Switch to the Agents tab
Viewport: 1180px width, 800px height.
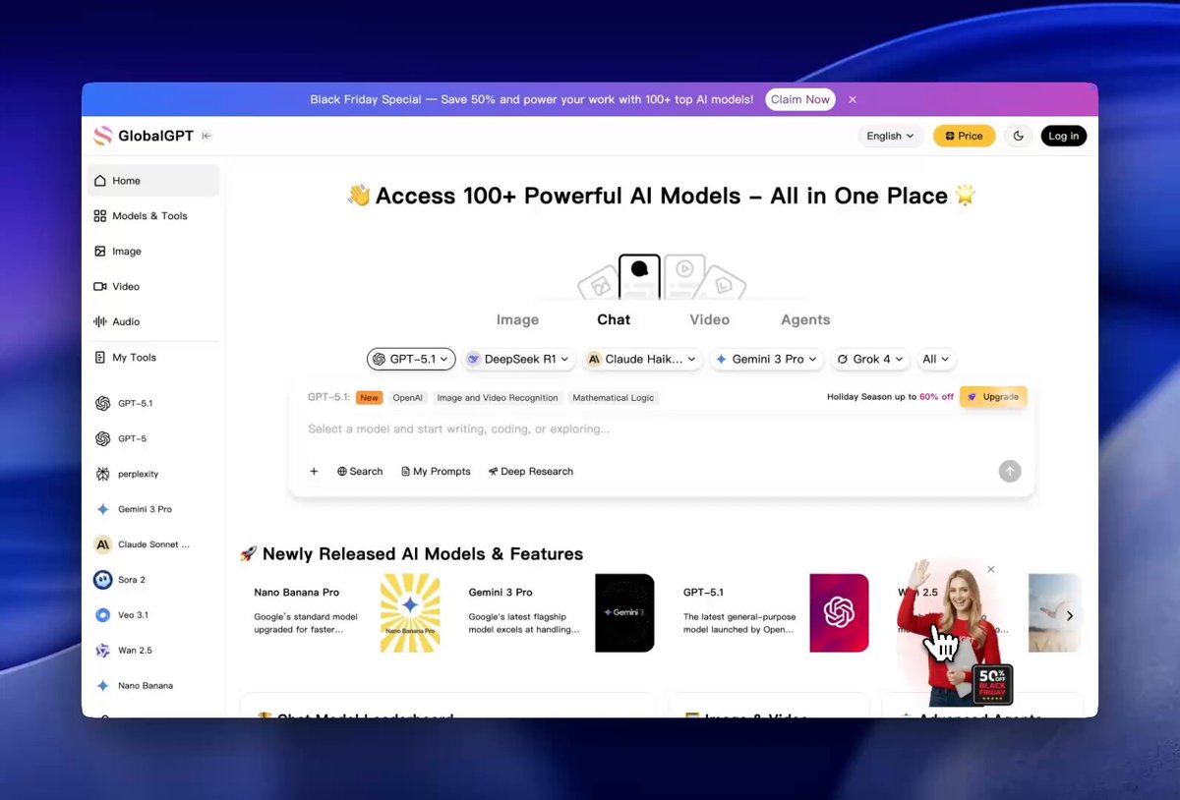pyautogui.click(x=805, y=320)
